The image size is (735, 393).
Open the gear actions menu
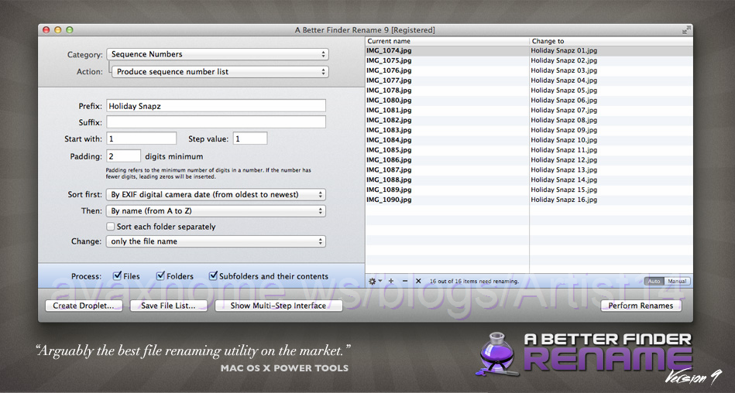[375, 281]
